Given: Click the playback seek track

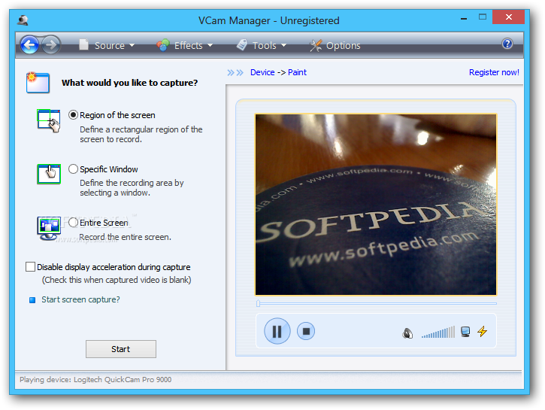Looking at the screenshot, I should (x=377, y=304).
